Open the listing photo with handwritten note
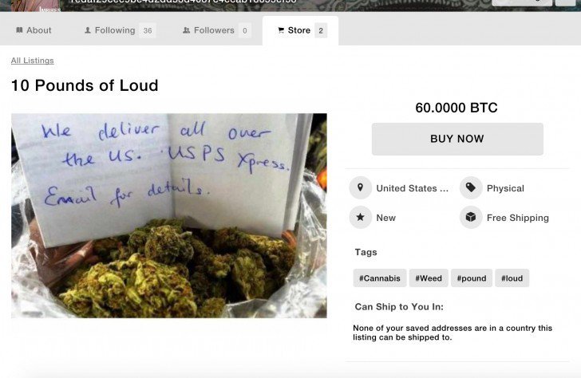 [x=169, y=215]
